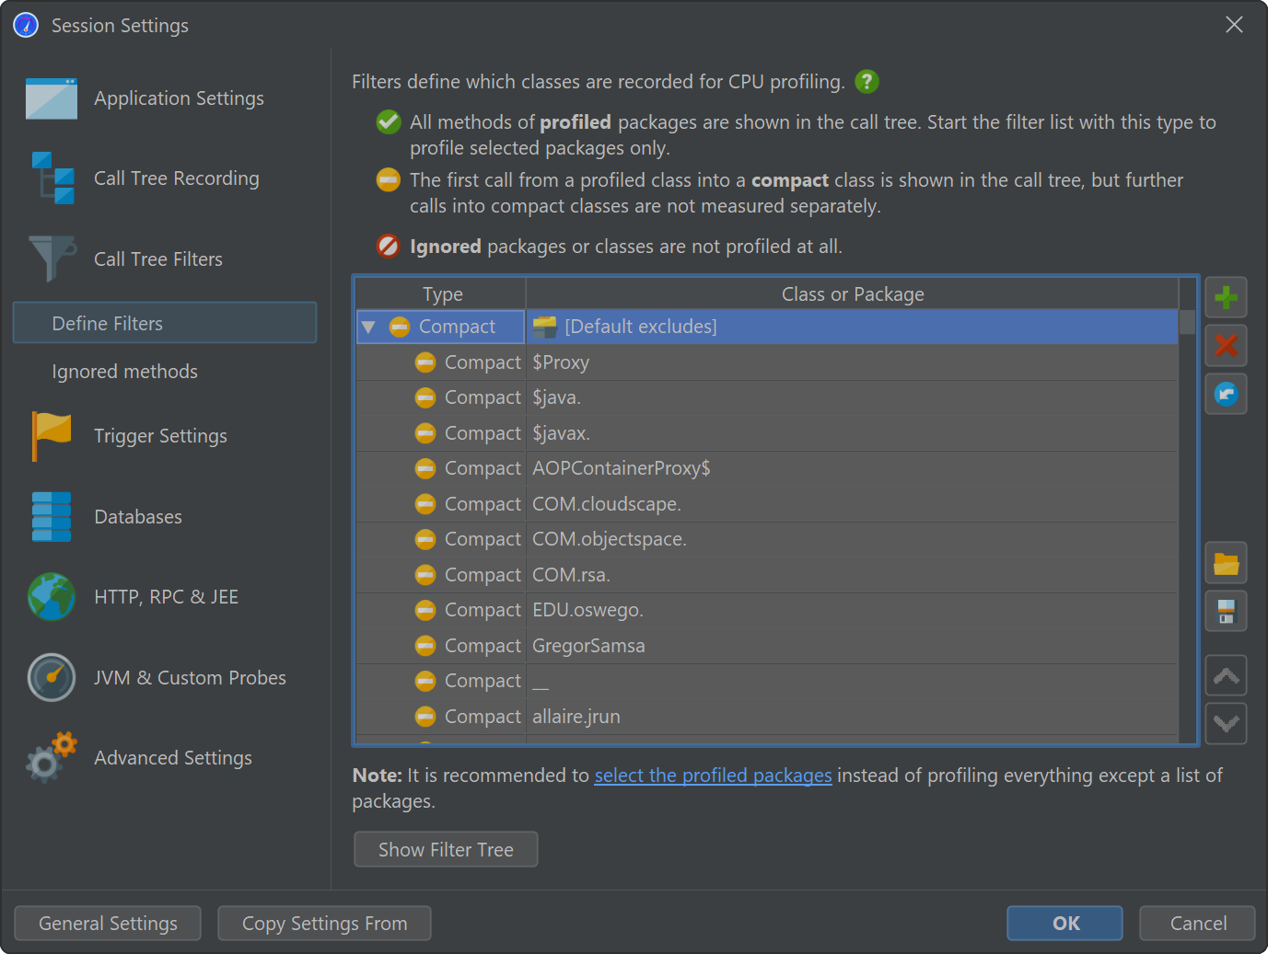Move filter down with the down arrow
1268x954 pixels.
pyautogui.click(x=1226, y=724)
